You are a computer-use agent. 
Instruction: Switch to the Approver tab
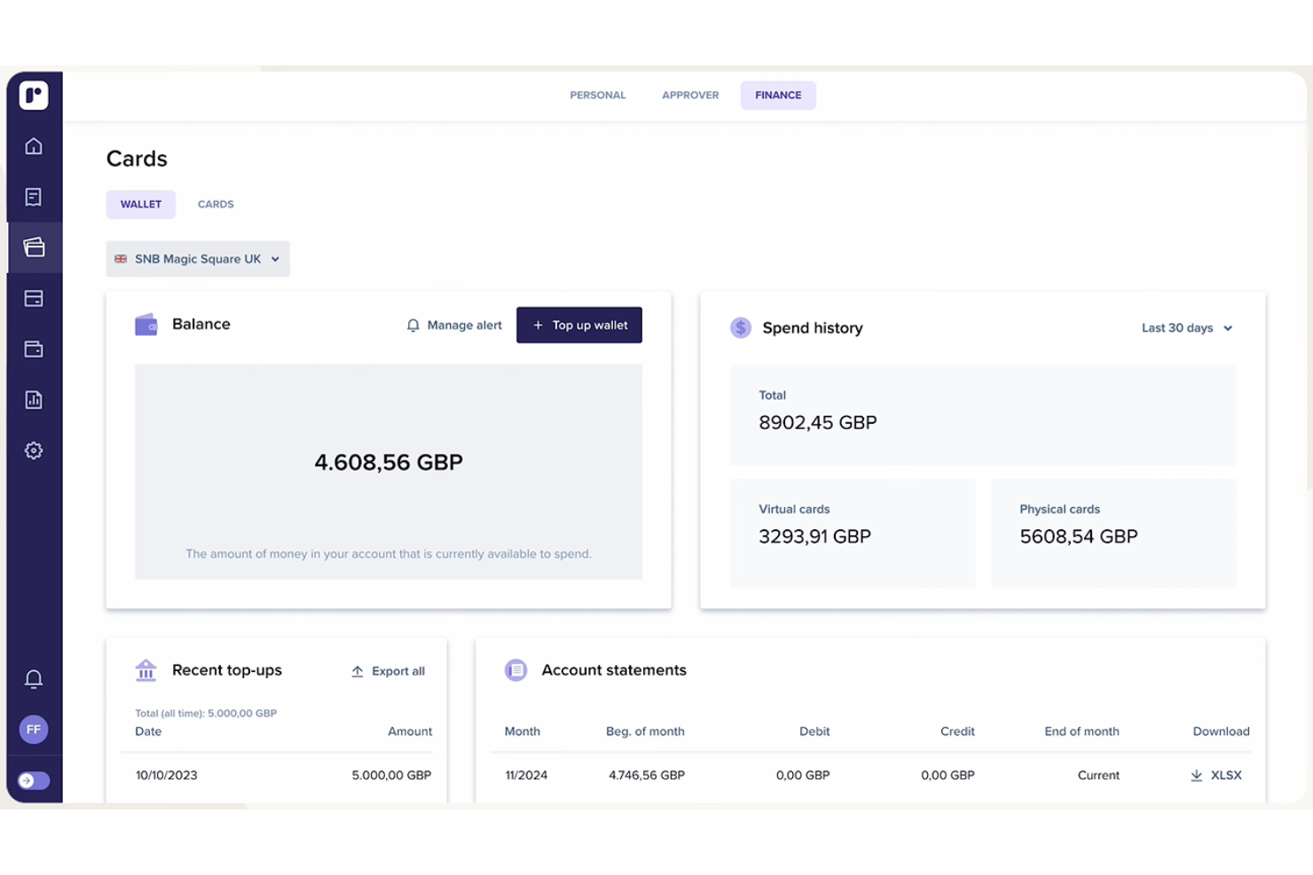(x=689, y=95)
